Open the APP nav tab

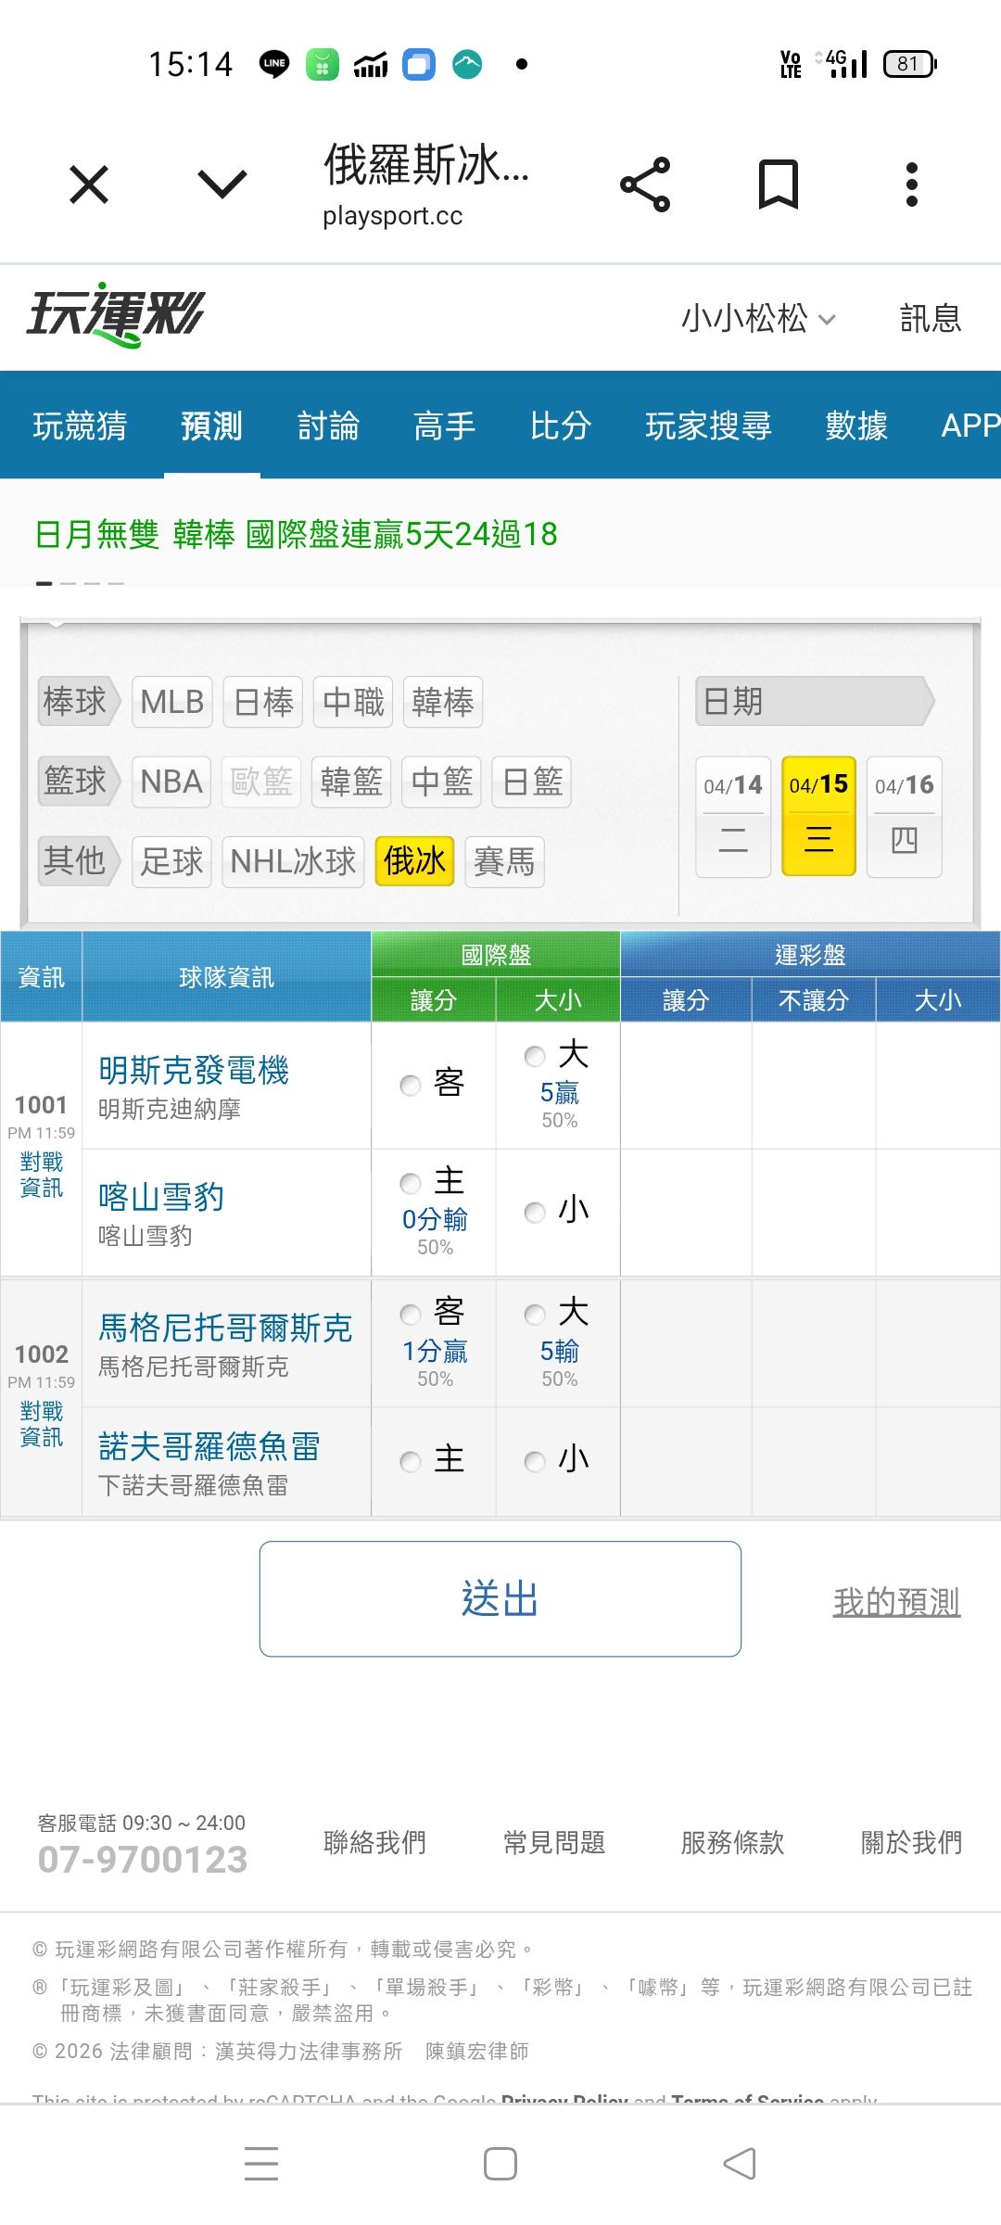click(x=970, y=426)
